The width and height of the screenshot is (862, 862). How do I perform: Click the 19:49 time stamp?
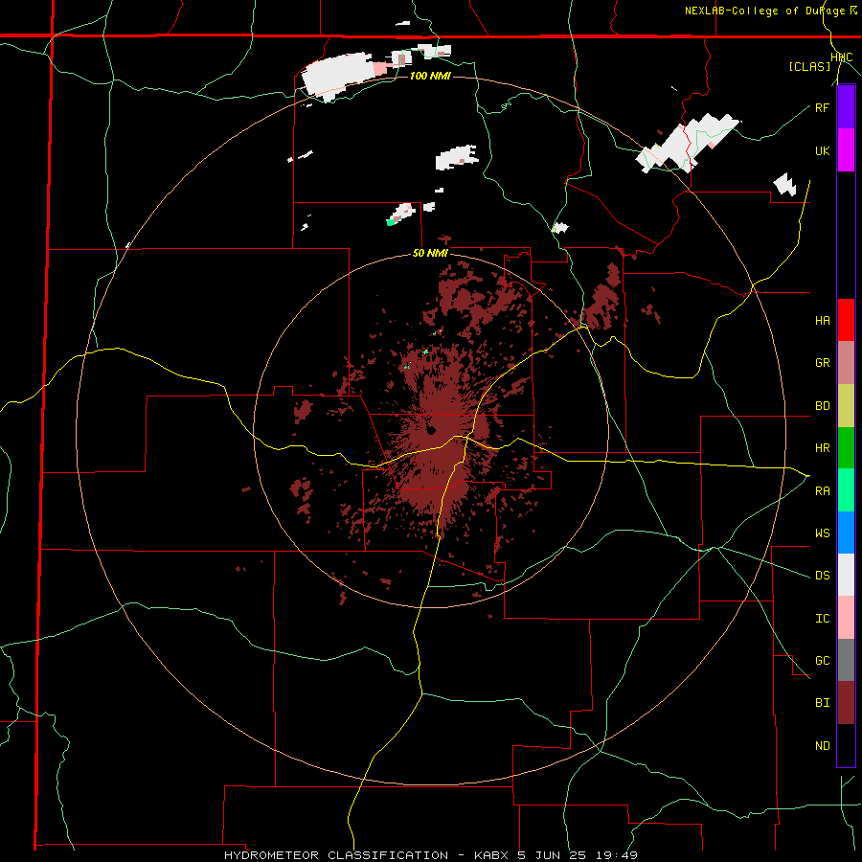pos(618,855)
